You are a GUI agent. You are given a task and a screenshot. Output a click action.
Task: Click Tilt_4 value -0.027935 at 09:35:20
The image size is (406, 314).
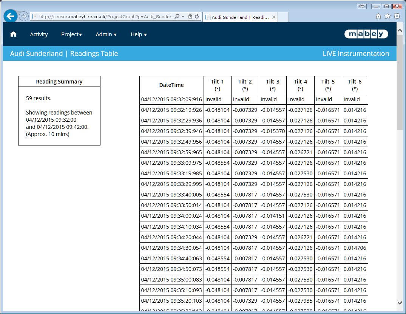[x=300, y=301]
